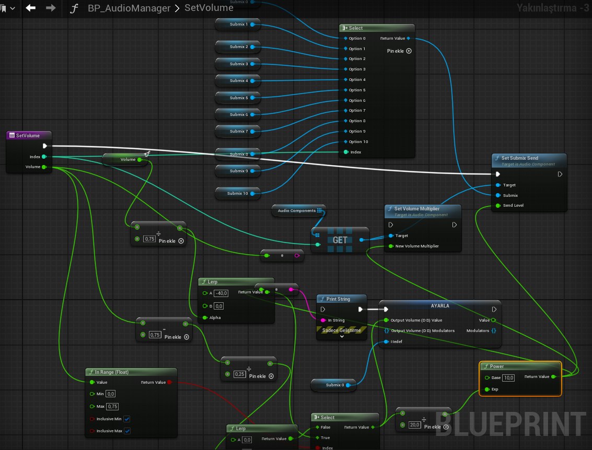Click Set Submix Send execution output pin

click(560, 174)
